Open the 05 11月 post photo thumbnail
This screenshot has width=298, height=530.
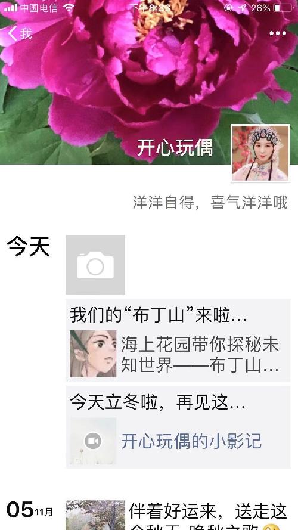(95, 514)
